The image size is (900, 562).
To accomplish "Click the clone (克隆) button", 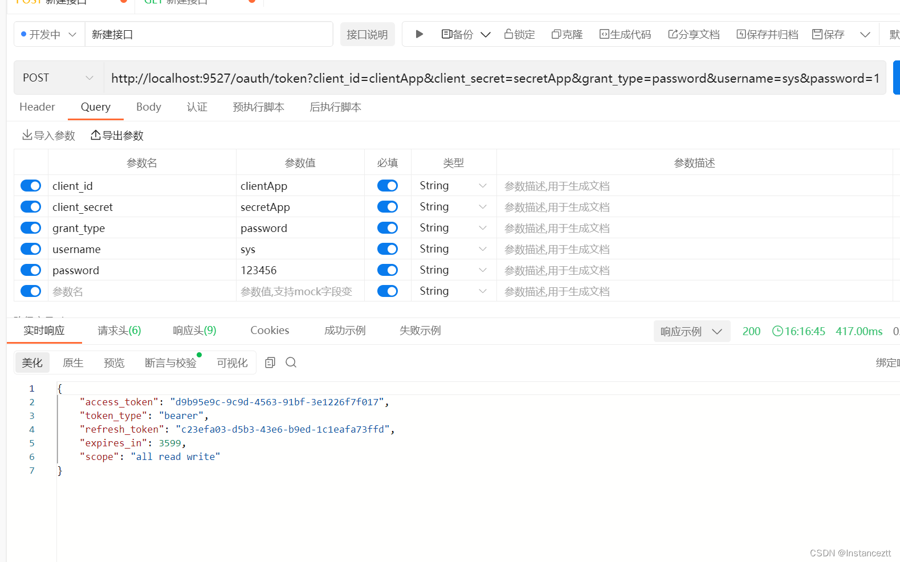I will (567, 34).
